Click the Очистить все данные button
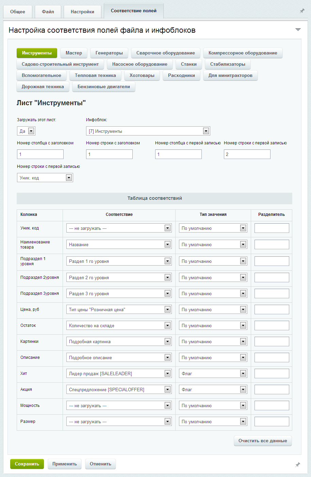This screenshot has width=311, height=477. pyautogui.click(x=262, y=441)
